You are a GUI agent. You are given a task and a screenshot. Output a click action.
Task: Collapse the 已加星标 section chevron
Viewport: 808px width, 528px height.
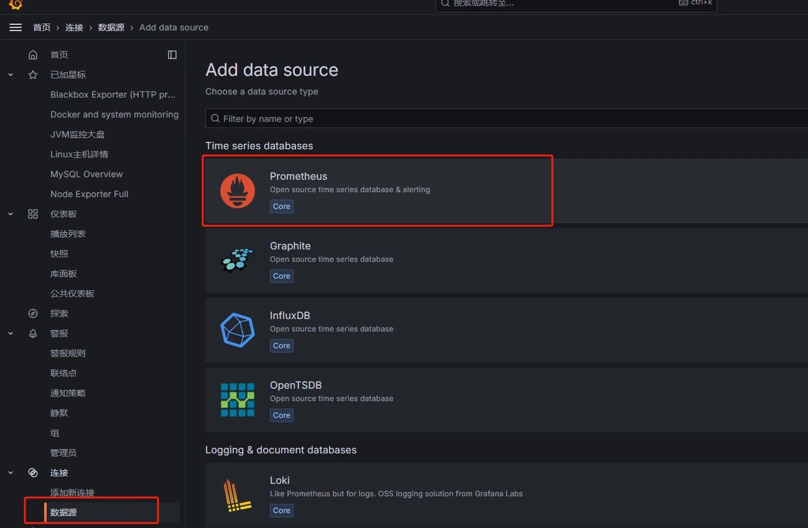(11, 75)
